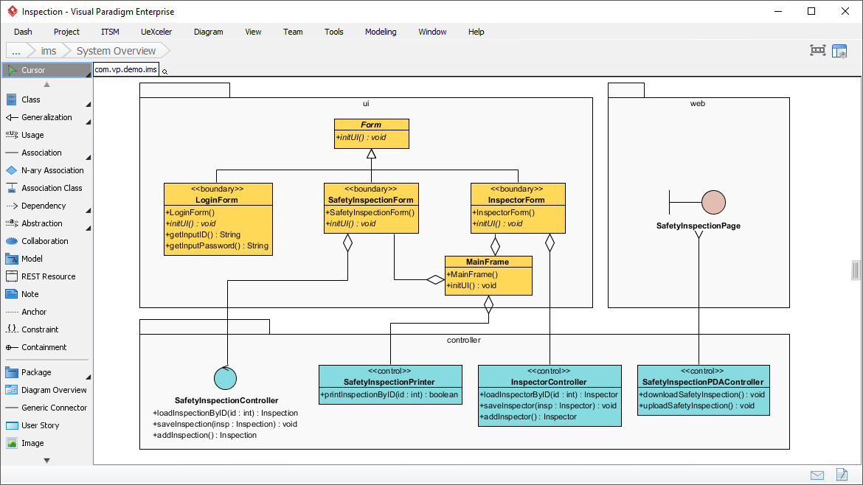Click the System Overview breadcrumb
The height and width of the screenshot is (485, 863).
click(116, 50)
